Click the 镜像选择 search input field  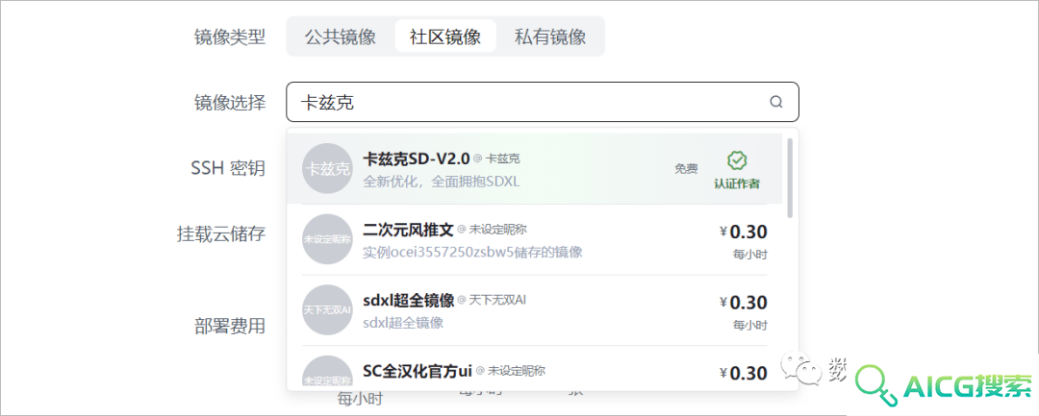(543, 102)
